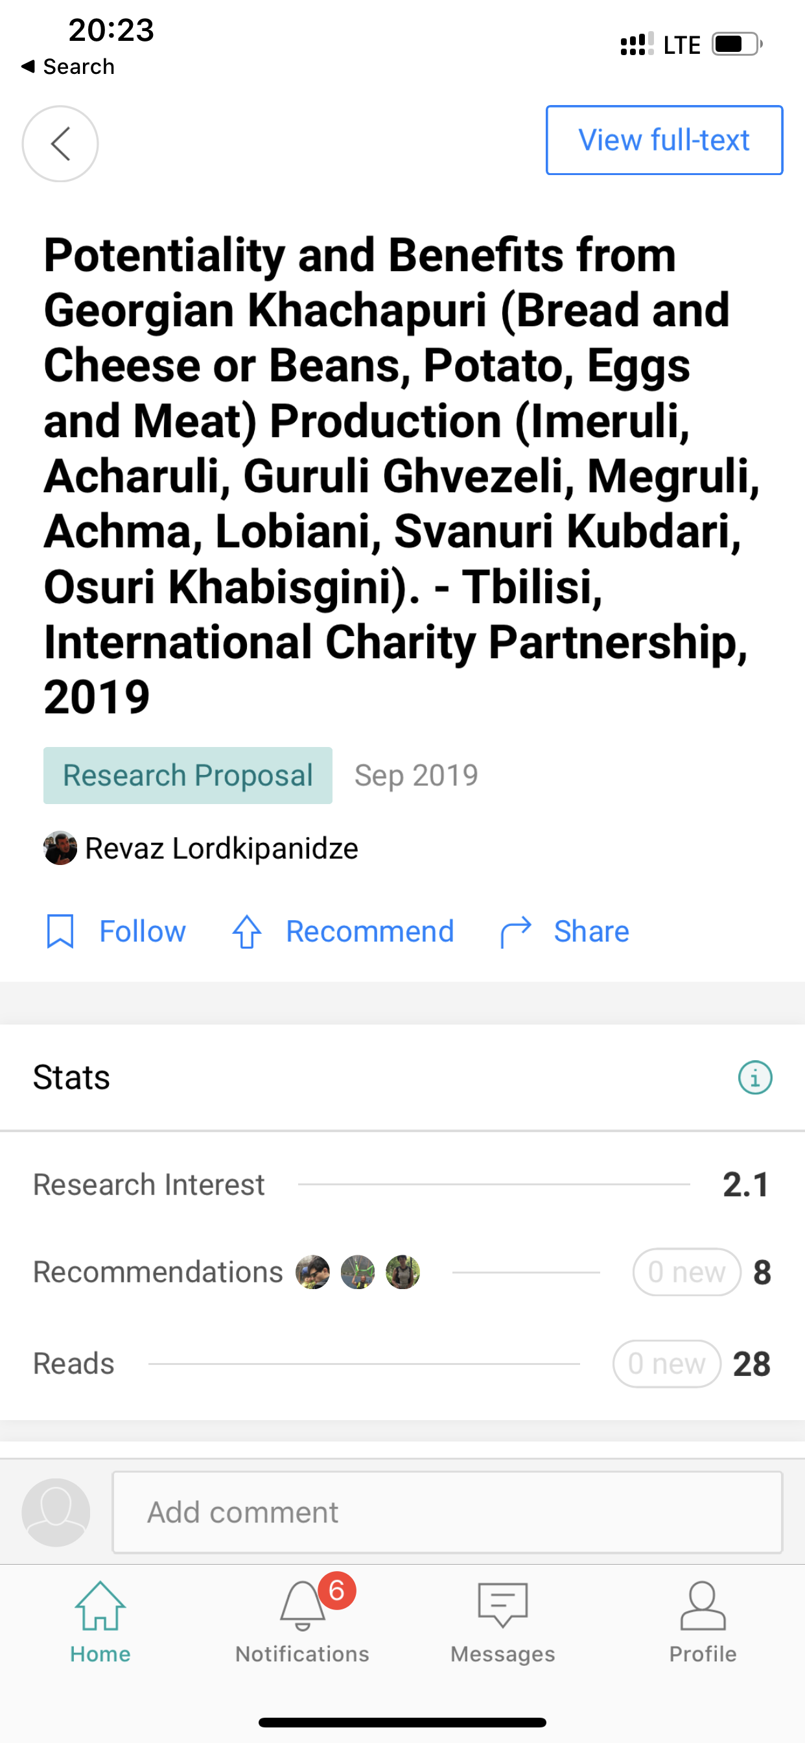
Task: Tap the Share arrow icon
Action: [515, 932]
